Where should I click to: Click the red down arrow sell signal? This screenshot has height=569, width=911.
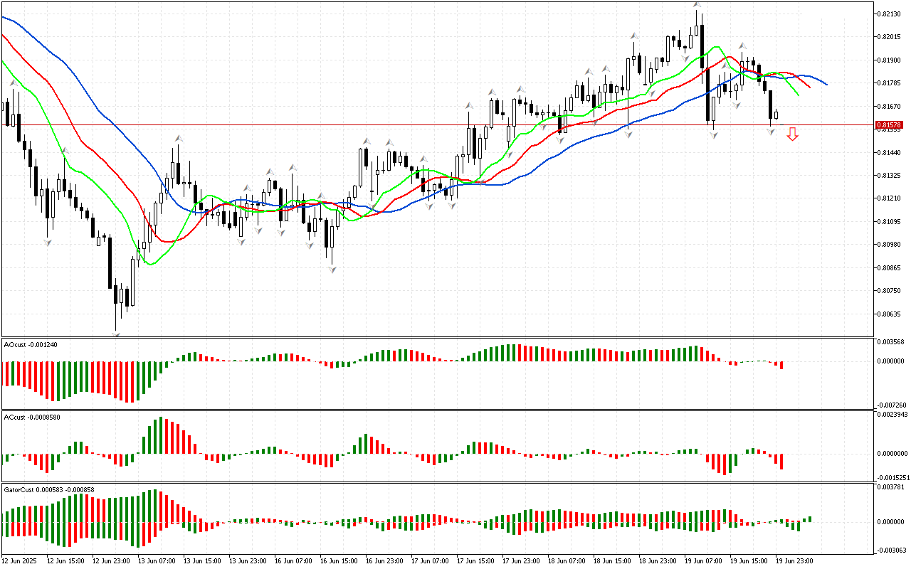(x=792, y=134)
